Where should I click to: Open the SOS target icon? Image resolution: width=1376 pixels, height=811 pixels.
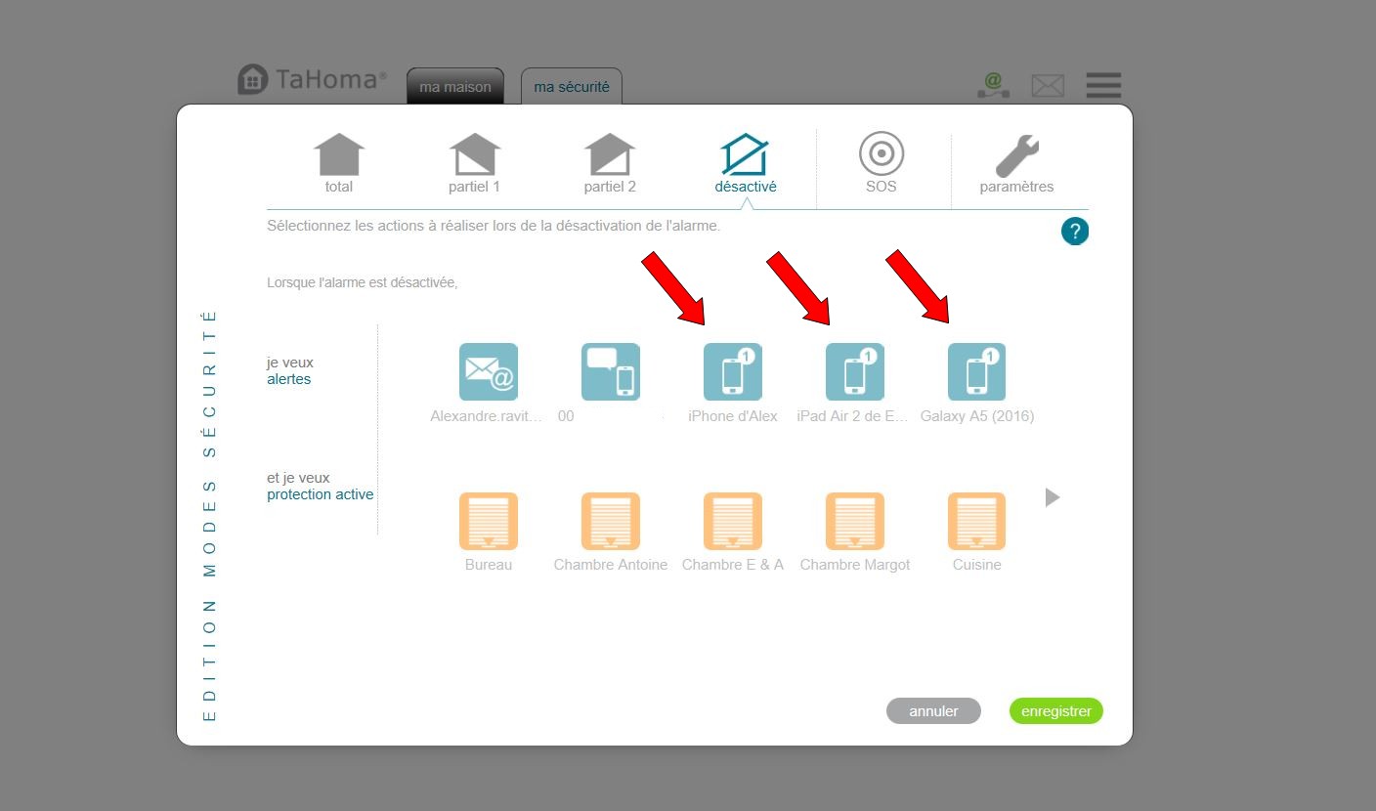coord(881,153)
